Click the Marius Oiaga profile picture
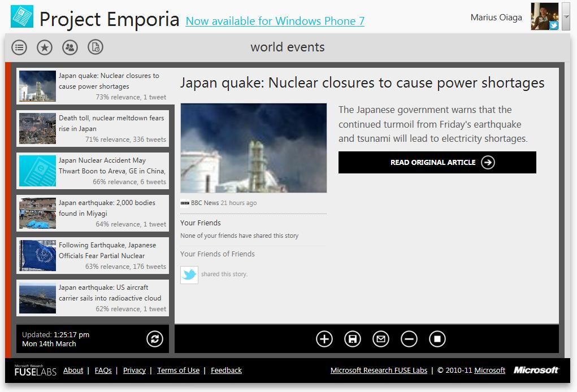577x392 pixels. tap(545, 16)
